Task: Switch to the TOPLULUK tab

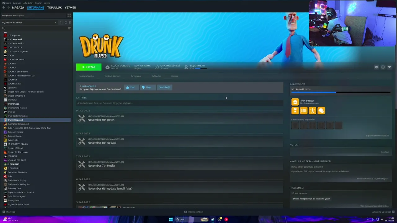Action: pyautogui.click(x=54, y=7)
